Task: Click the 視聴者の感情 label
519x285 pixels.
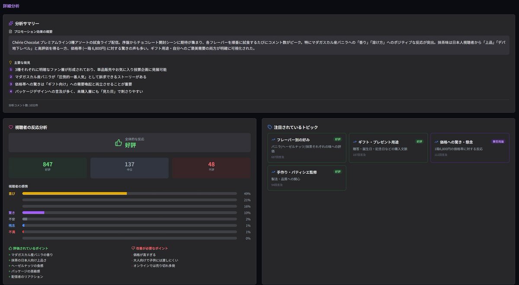Action: click(x=19, y=186)
